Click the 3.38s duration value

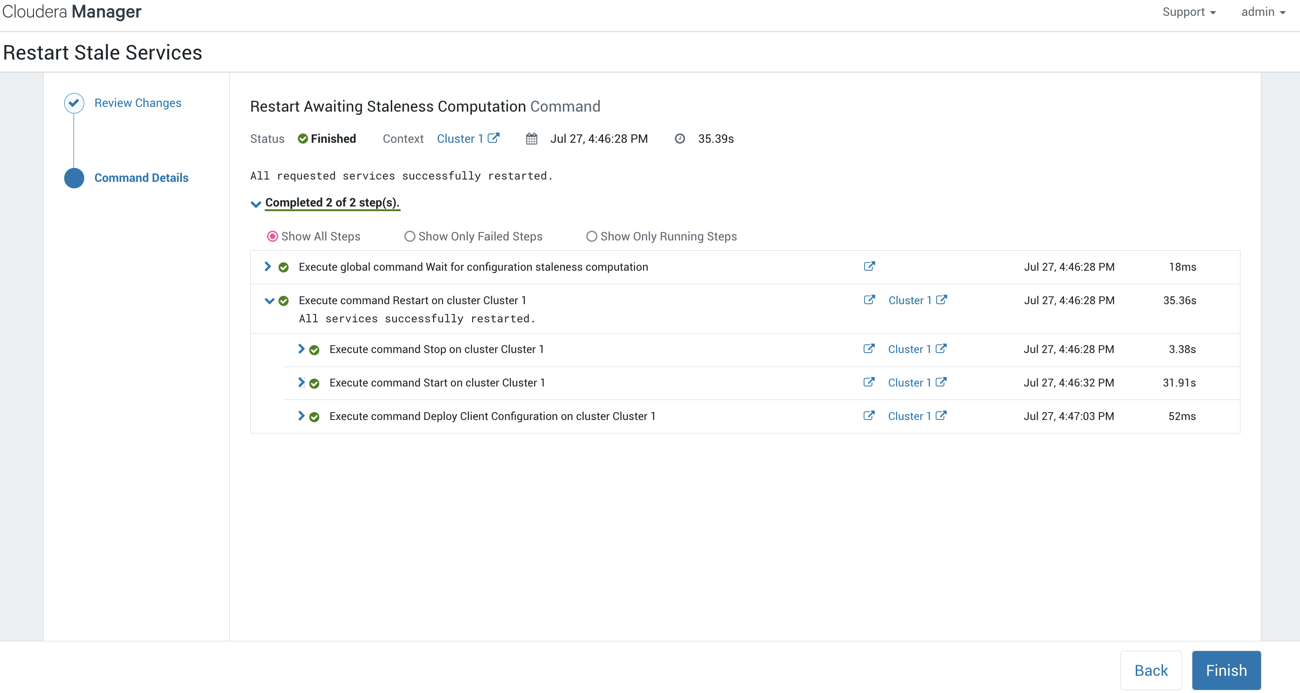point(1182,350)
